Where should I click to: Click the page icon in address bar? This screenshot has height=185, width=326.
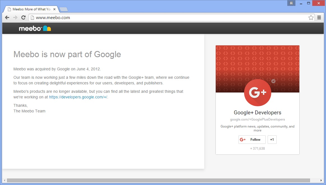tap(32, 18)
